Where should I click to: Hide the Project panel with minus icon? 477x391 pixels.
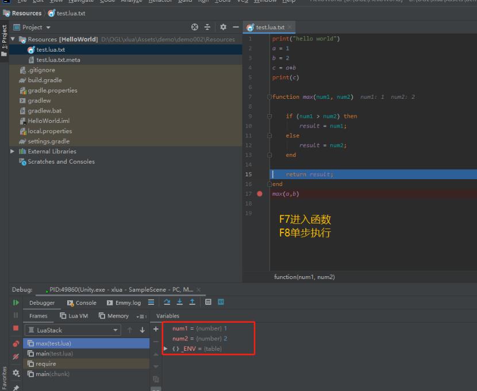click(236, 27)
